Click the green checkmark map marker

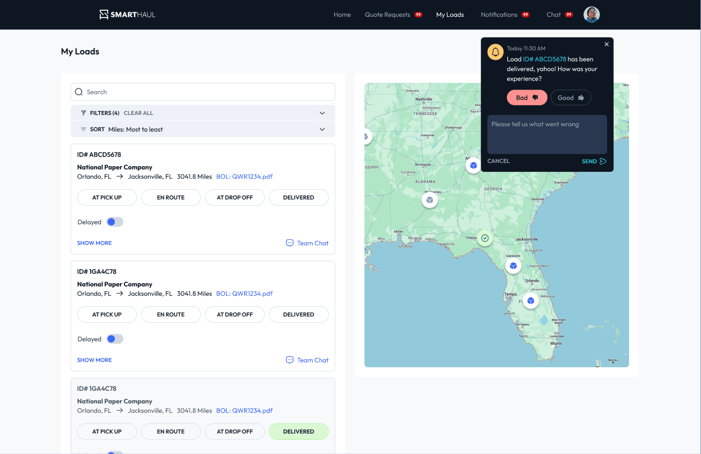(x=485, y=238)
